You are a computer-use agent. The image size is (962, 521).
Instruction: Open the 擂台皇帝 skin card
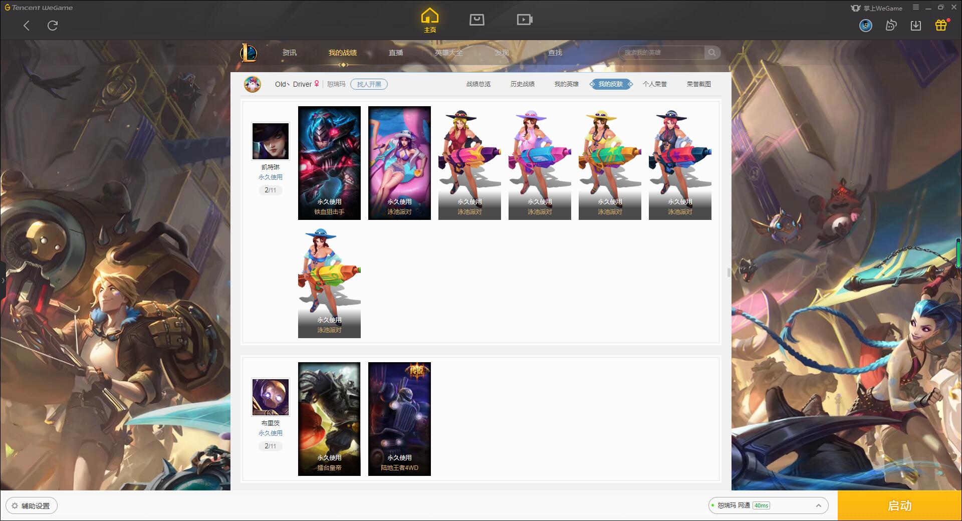329,419
